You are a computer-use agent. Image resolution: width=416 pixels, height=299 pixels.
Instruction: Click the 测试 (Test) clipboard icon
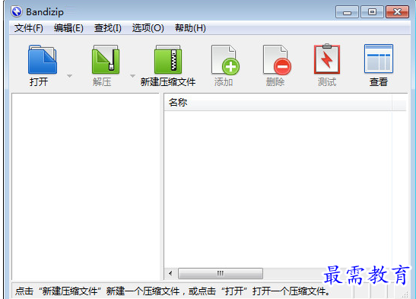coord(327,59)
